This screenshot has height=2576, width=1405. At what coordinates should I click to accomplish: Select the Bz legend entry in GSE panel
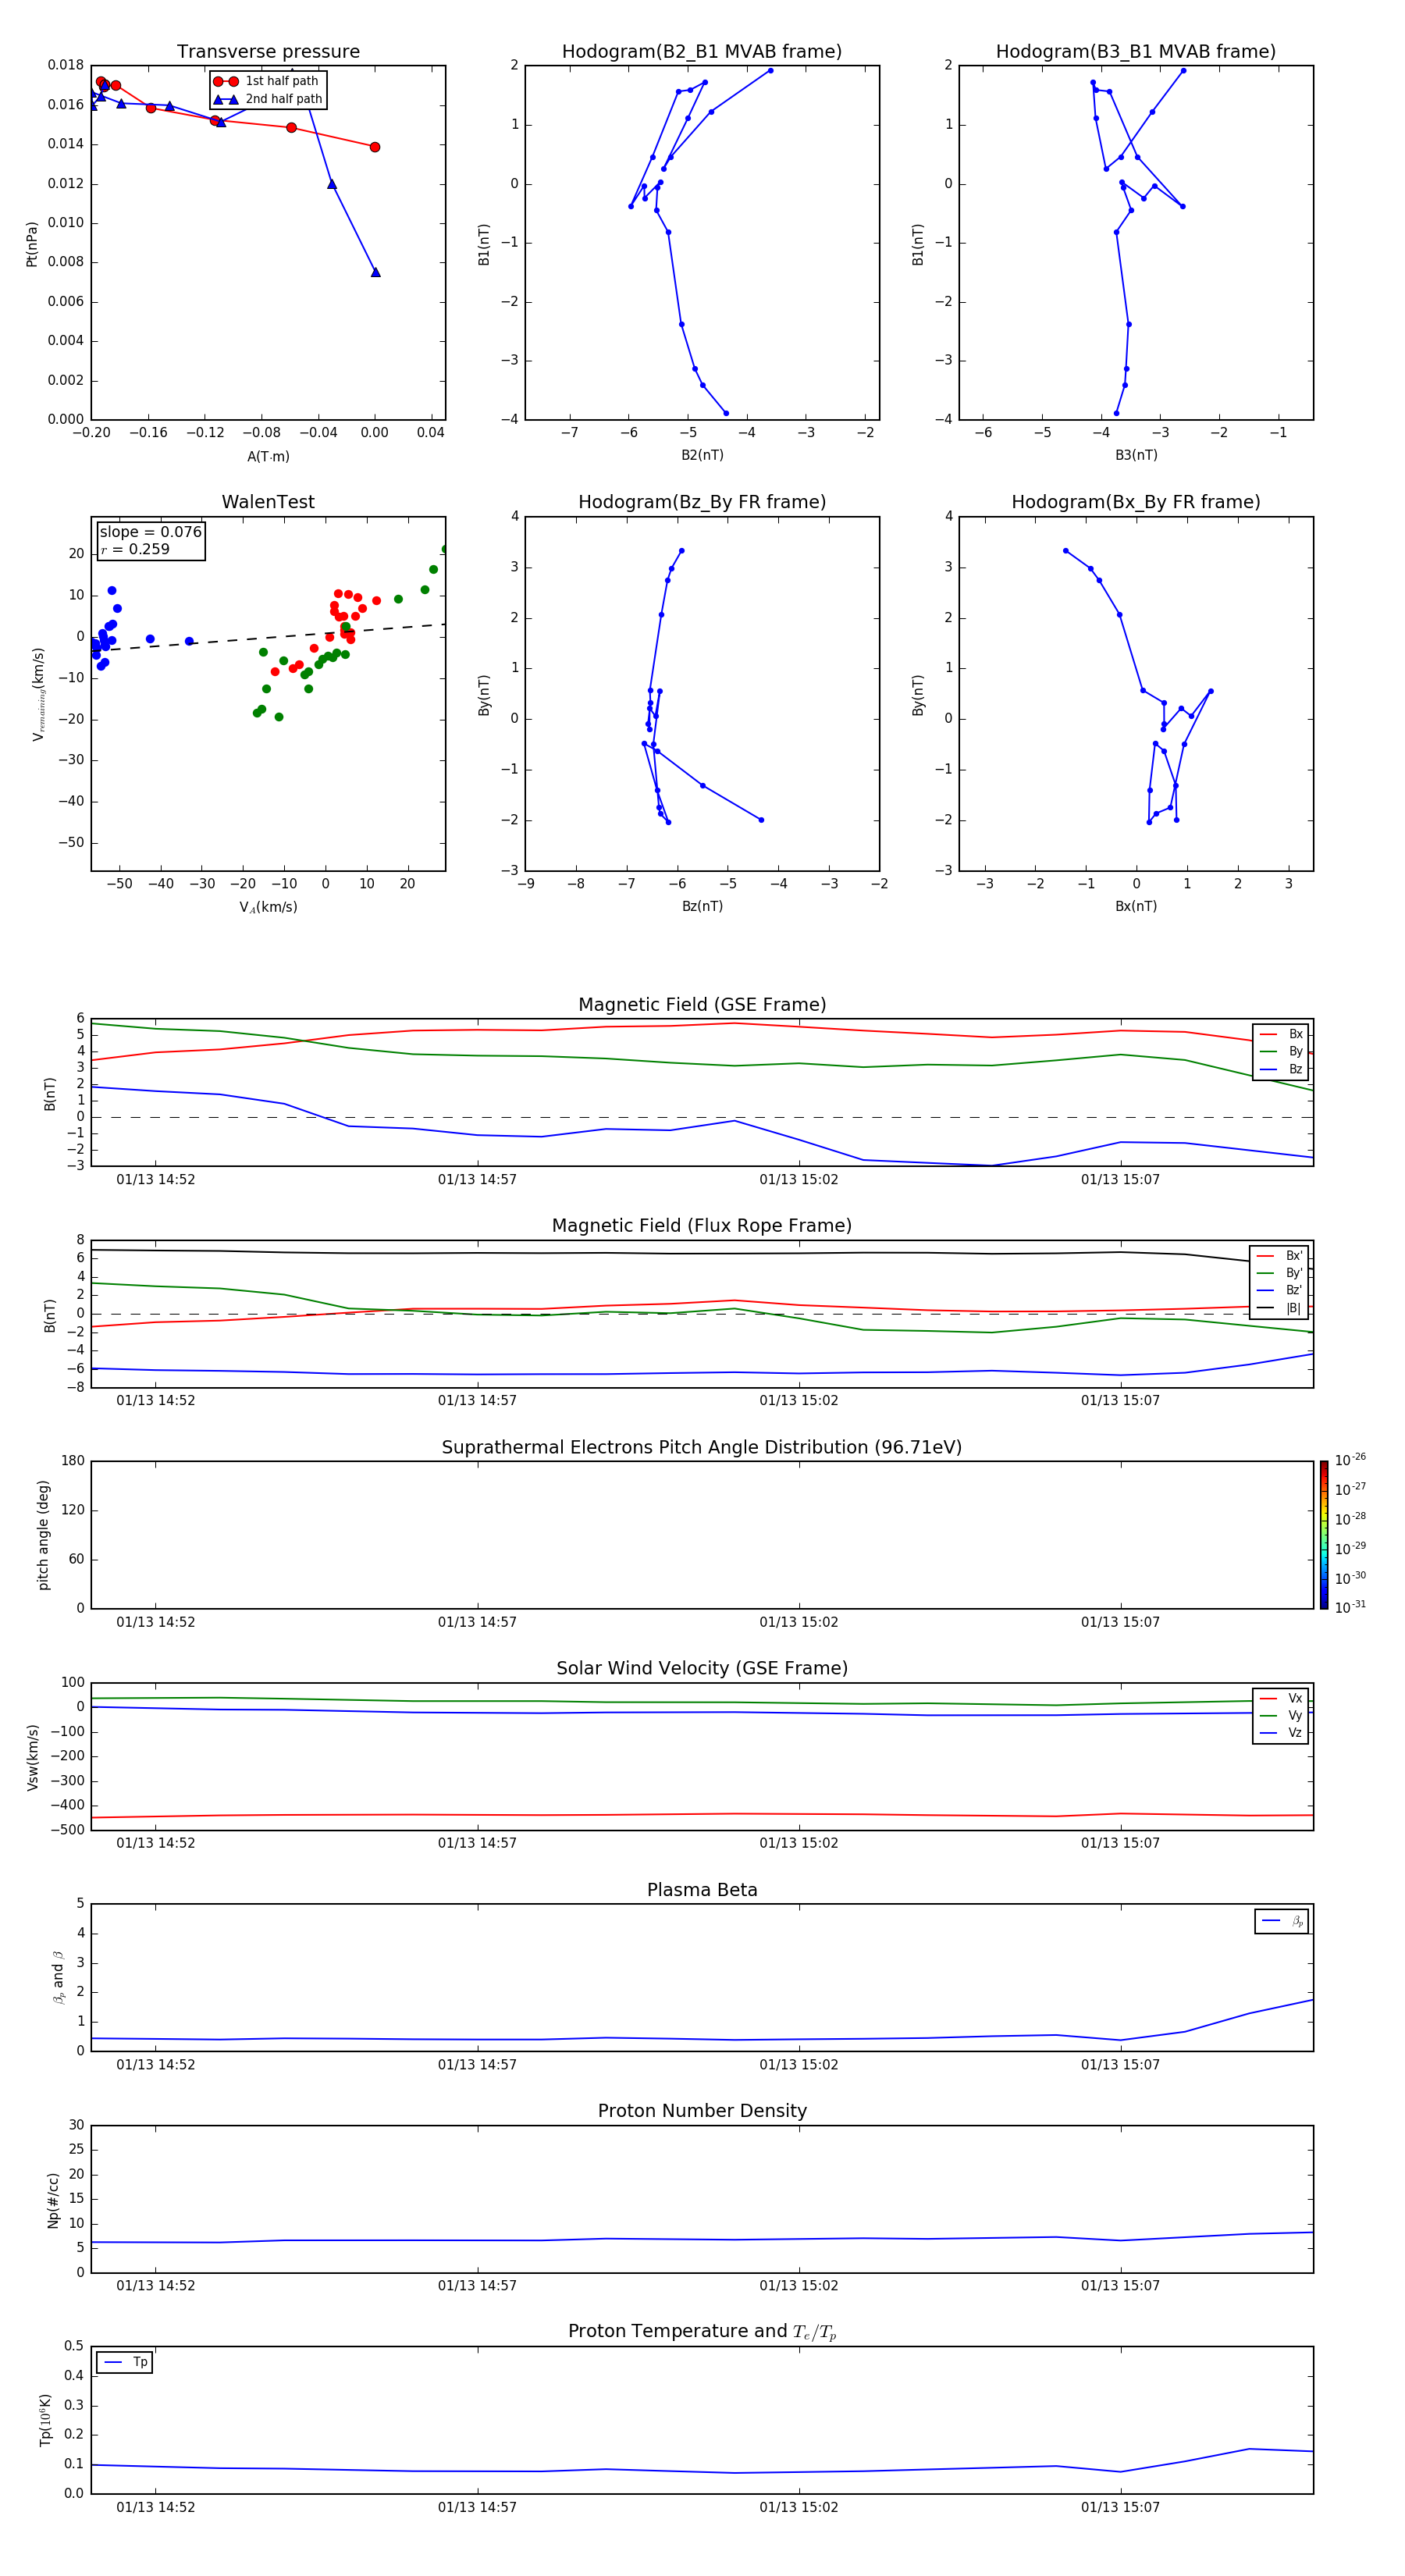tap(1281, 1070)
